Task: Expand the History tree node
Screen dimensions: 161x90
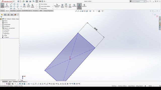Action: pyautogui.click(x=1, y=21)
